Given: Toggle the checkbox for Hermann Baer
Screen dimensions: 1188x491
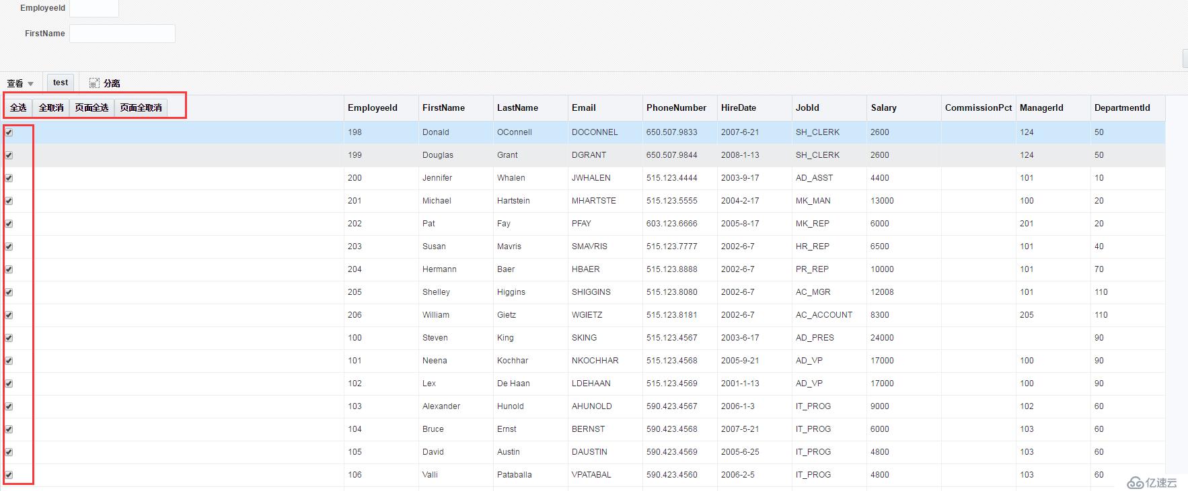Looking at the screenshot, I should click(9, 269).
